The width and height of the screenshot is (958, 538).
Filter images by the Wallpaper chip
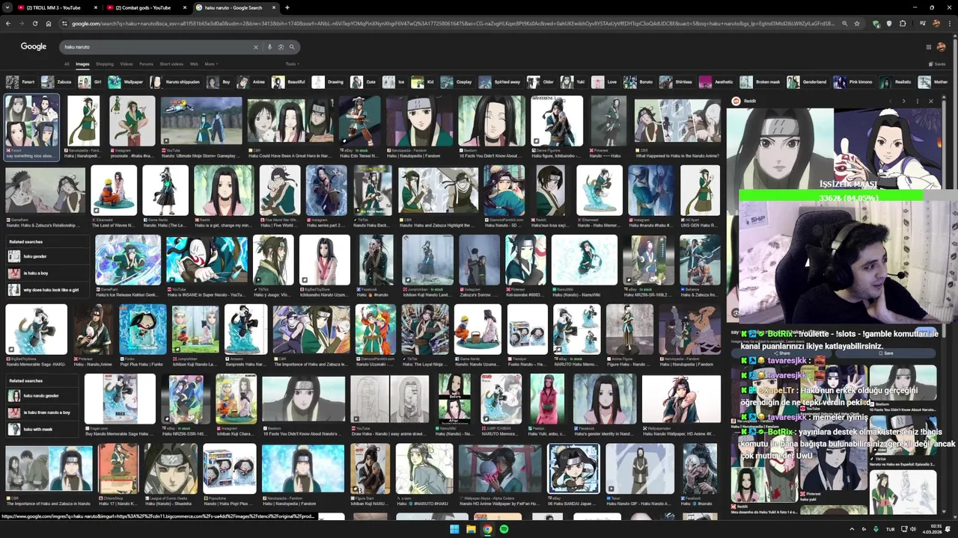point(126,81)
